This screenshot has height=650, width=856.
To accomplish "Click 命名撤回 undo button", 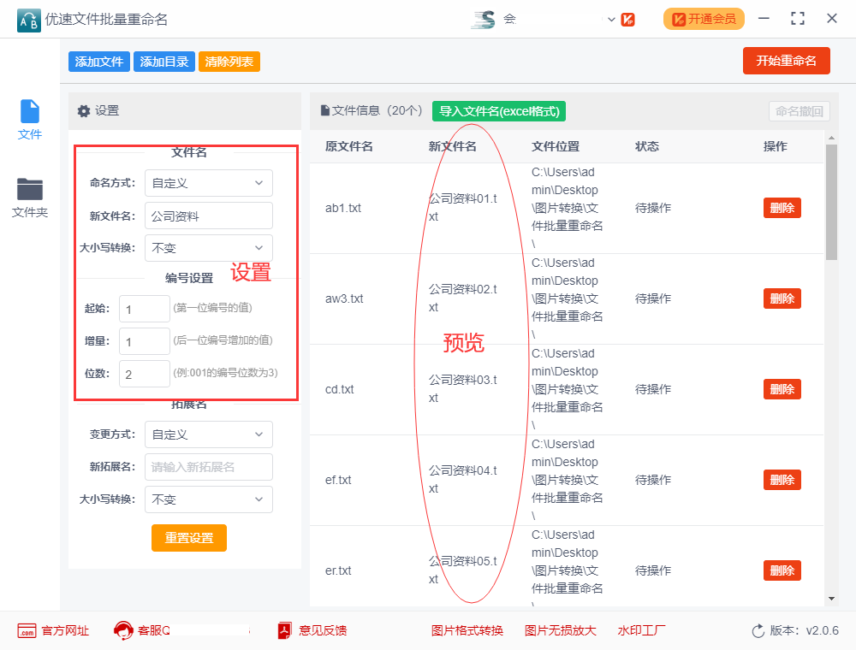I will coord(800,111).
